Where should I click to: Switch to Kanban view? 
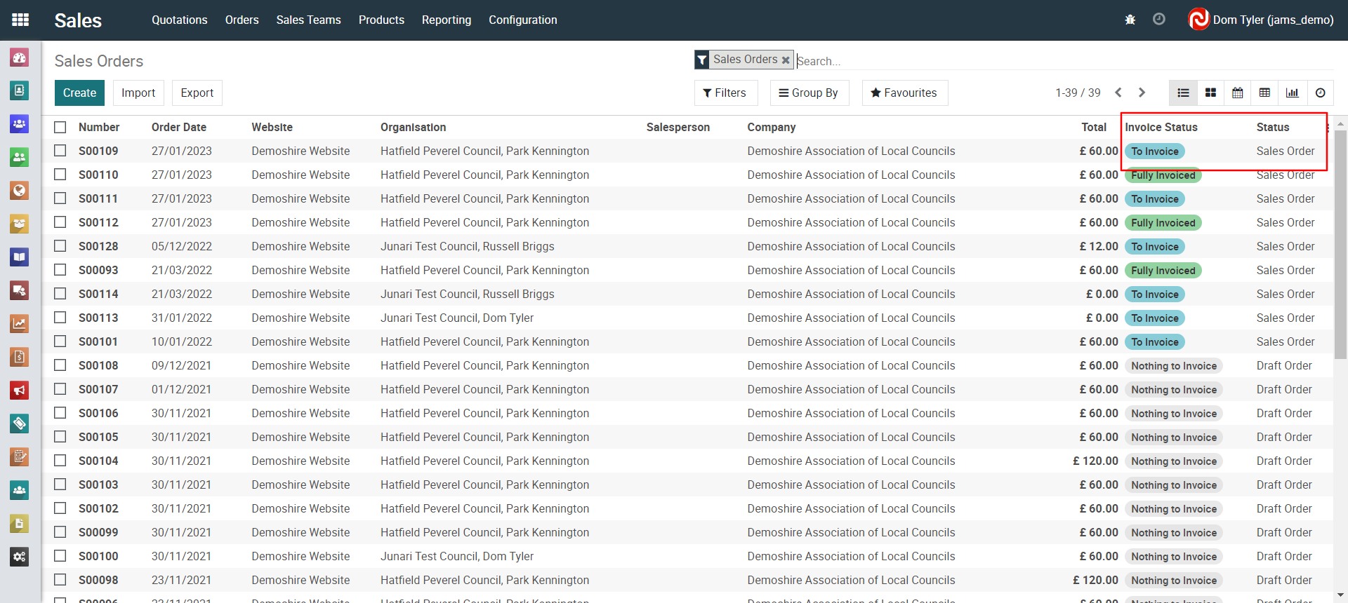click(x=1210, y=93)
